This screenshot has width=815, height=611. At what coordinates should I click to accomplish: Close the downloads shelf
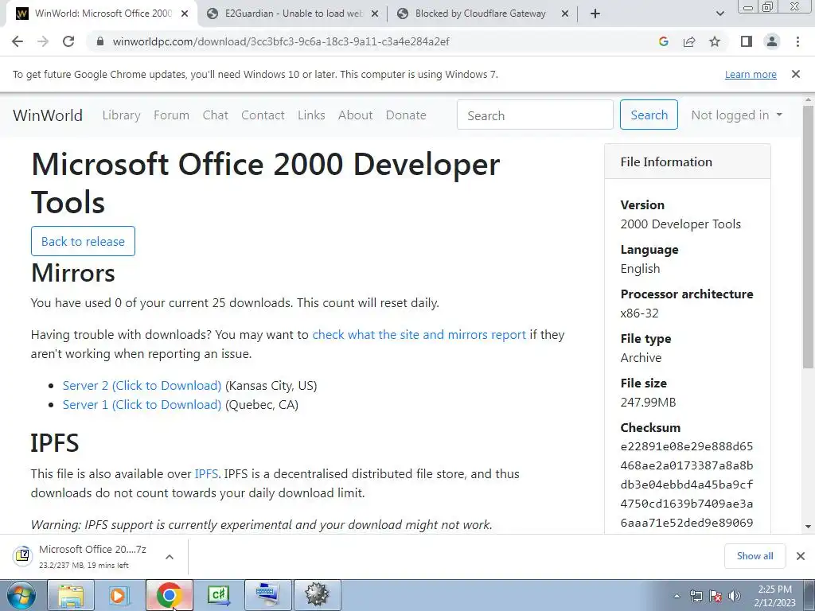click(x=801, y=556)
